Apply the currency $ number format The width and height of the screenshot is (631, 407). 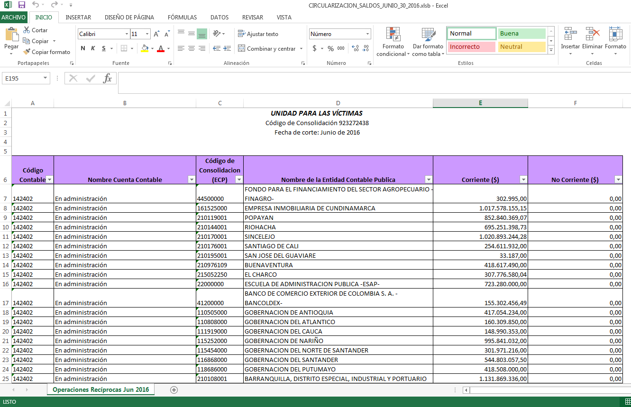pyautogui.click(x=314, y=48)
